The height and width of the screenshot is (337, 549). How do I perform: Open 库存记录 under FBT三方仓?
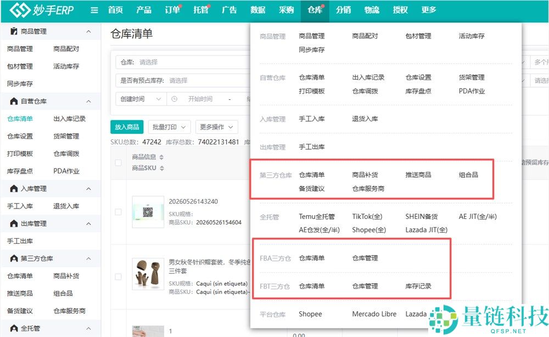click(418, 286)
